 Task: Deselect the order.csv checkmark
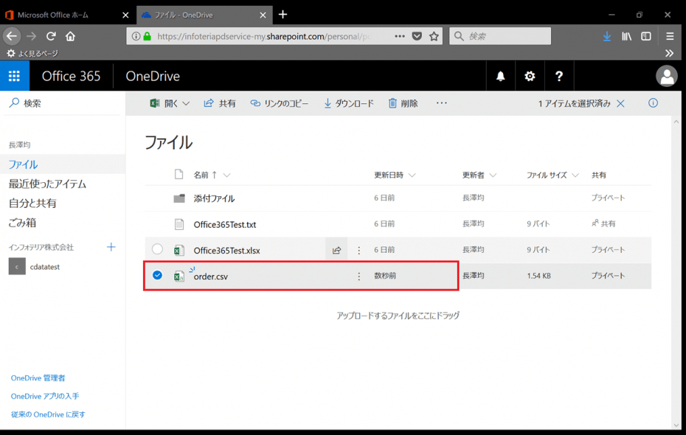click(x=158, y=275)
